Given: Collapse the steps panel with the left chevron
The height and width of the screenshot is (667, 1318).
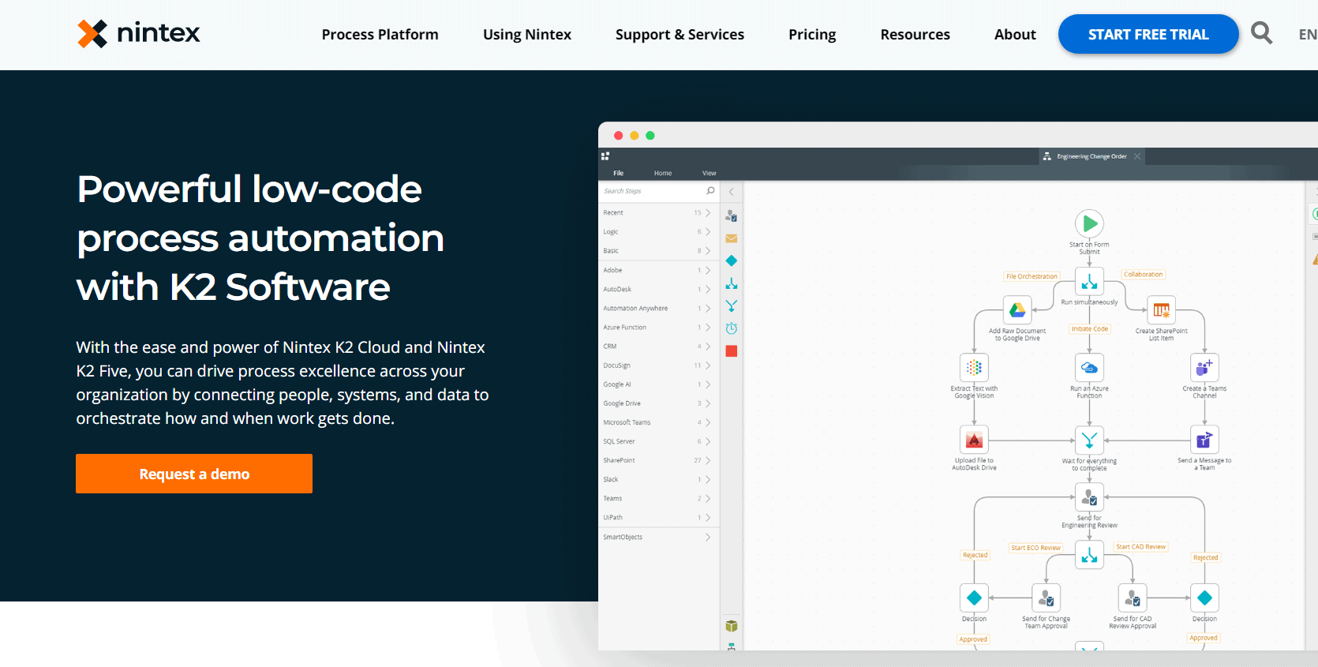Looking at the screenshot, I should pyautogui.click(x=732, y=192).
